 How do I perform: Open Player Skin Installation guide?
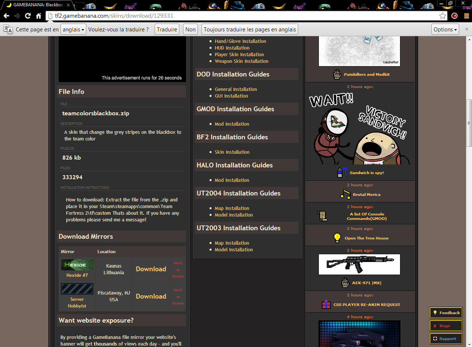(x=239, y=54)
